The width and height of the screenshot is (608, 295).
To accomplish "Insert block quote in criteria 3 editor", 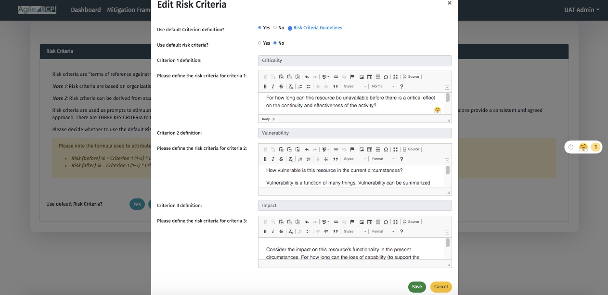I will pyautogui.click(x=335, y=232).
